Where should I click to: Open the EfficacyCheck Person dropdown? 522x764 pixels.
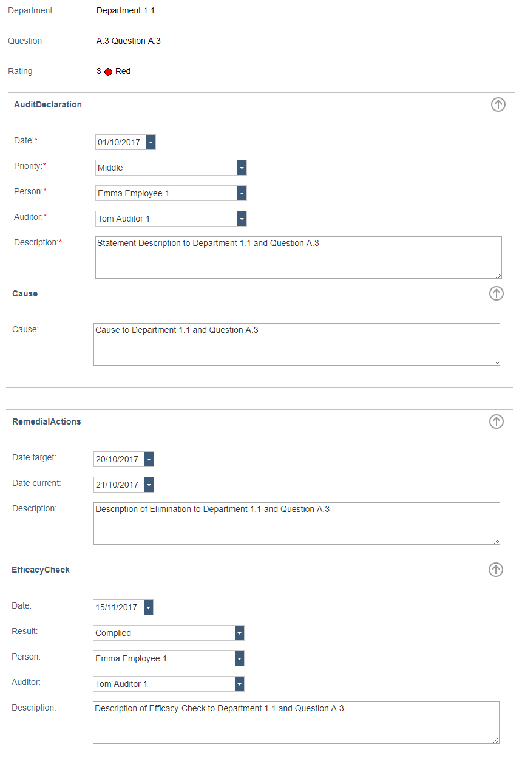click(x=239, y=658)
